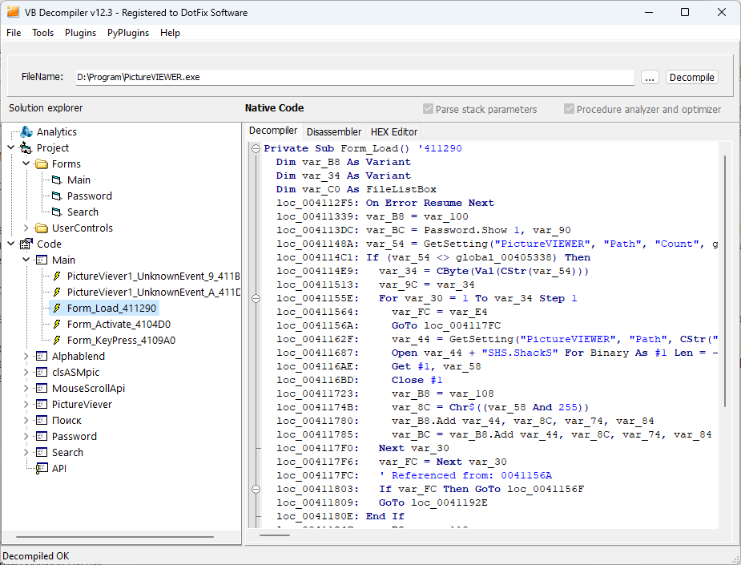The height and width of the screenshot is (565, 741).
Task: Expand the clsASMpic module node
Action: (x=26, y=372)
